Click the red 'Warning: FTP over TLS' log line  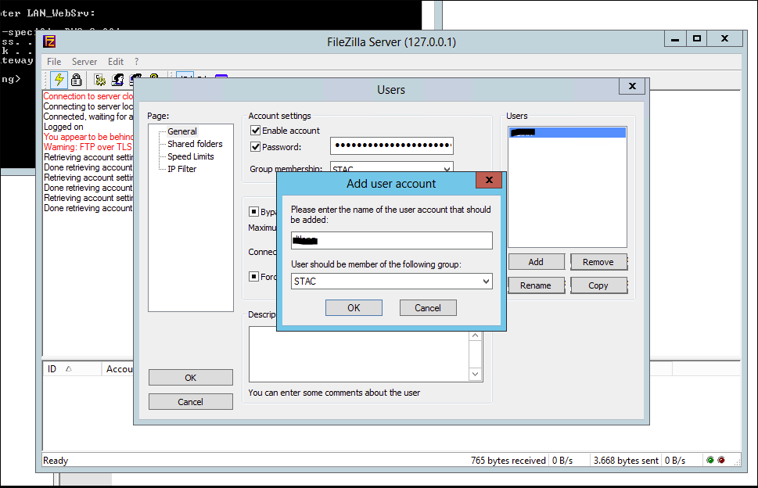pyautogui.click(x=88, y=147)
